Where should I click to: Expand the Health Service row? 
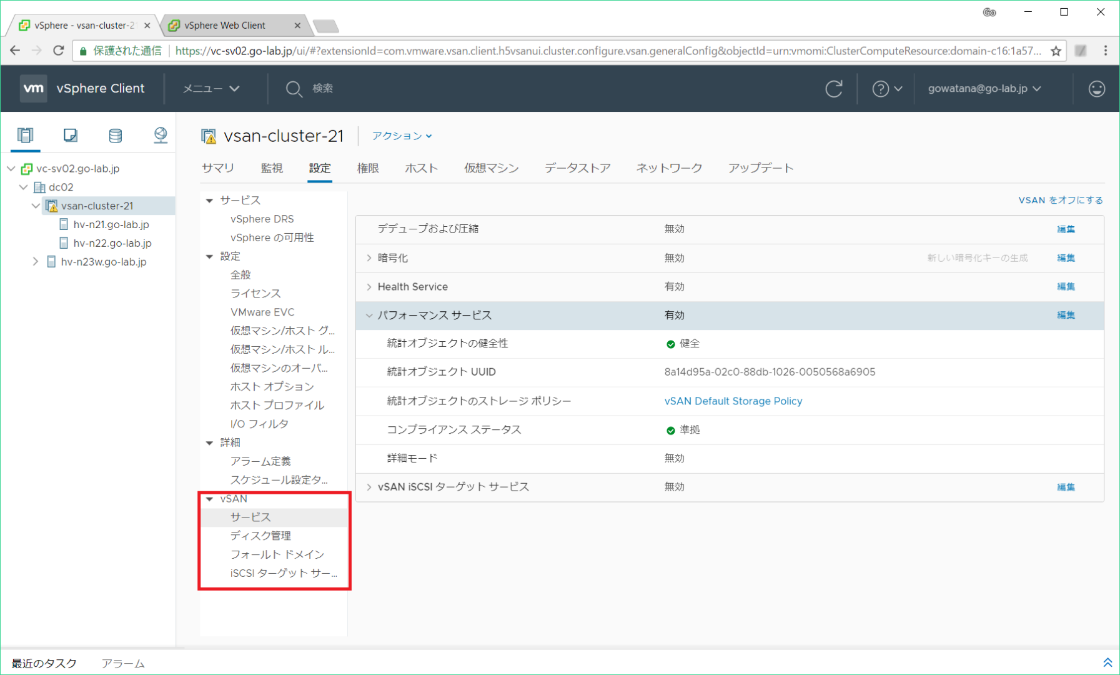pos(369,287)
